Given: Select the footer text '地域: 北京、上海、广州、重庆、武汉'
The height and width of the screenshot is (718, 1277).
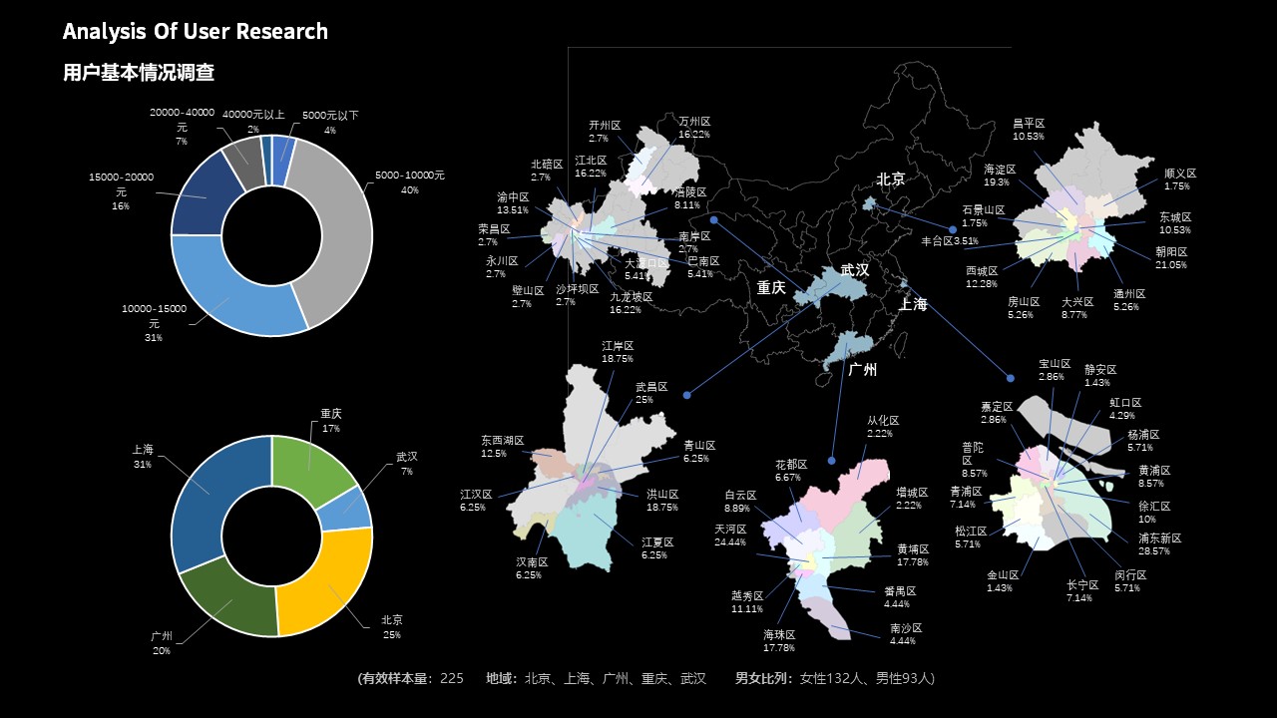Looking at the screenshot, I should coord(596,679).
